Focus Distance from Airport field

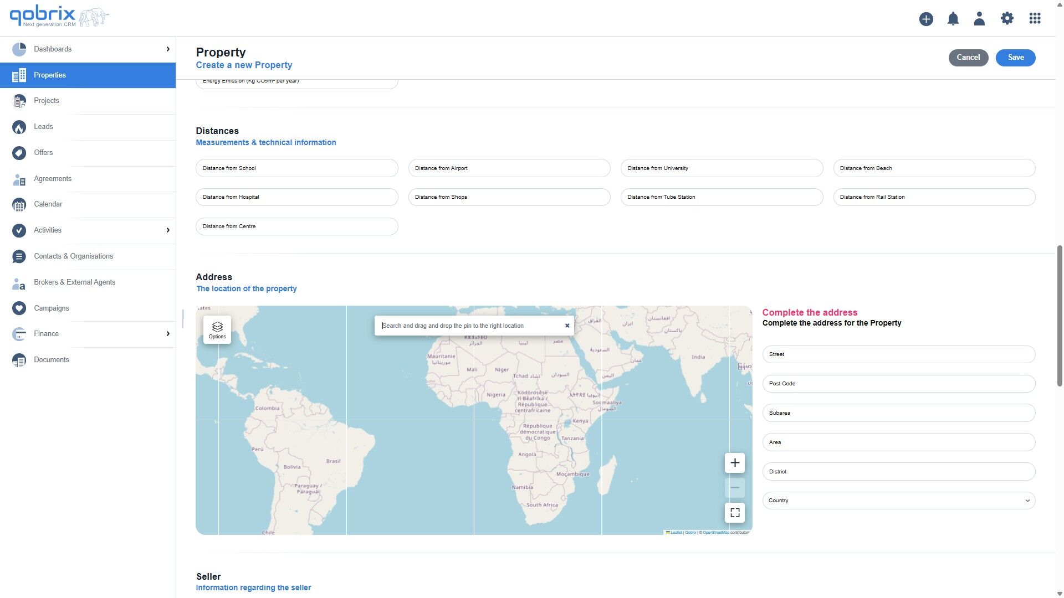tap(509, 168)
